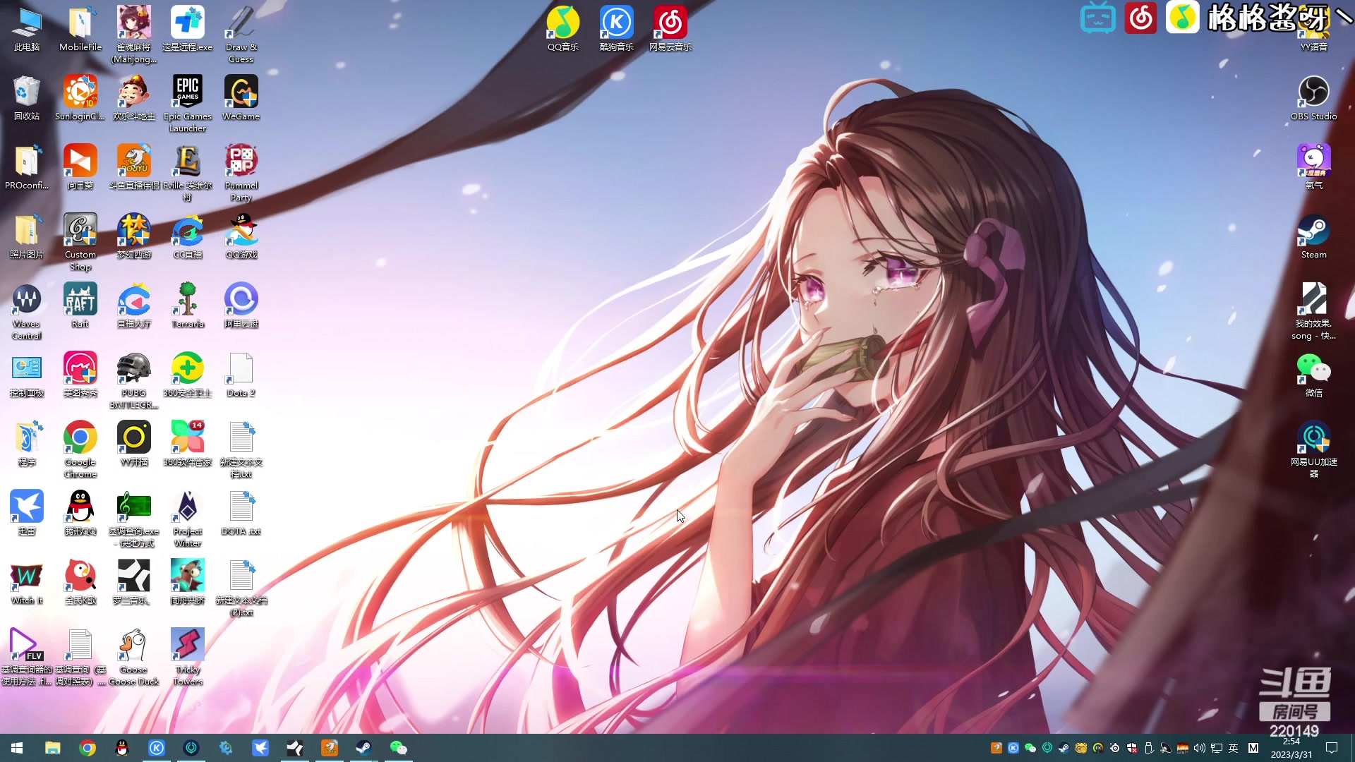Open the taskbar clock and date
The width and height of the screenshot is (1355, 762).
(x=1291, y=748)
